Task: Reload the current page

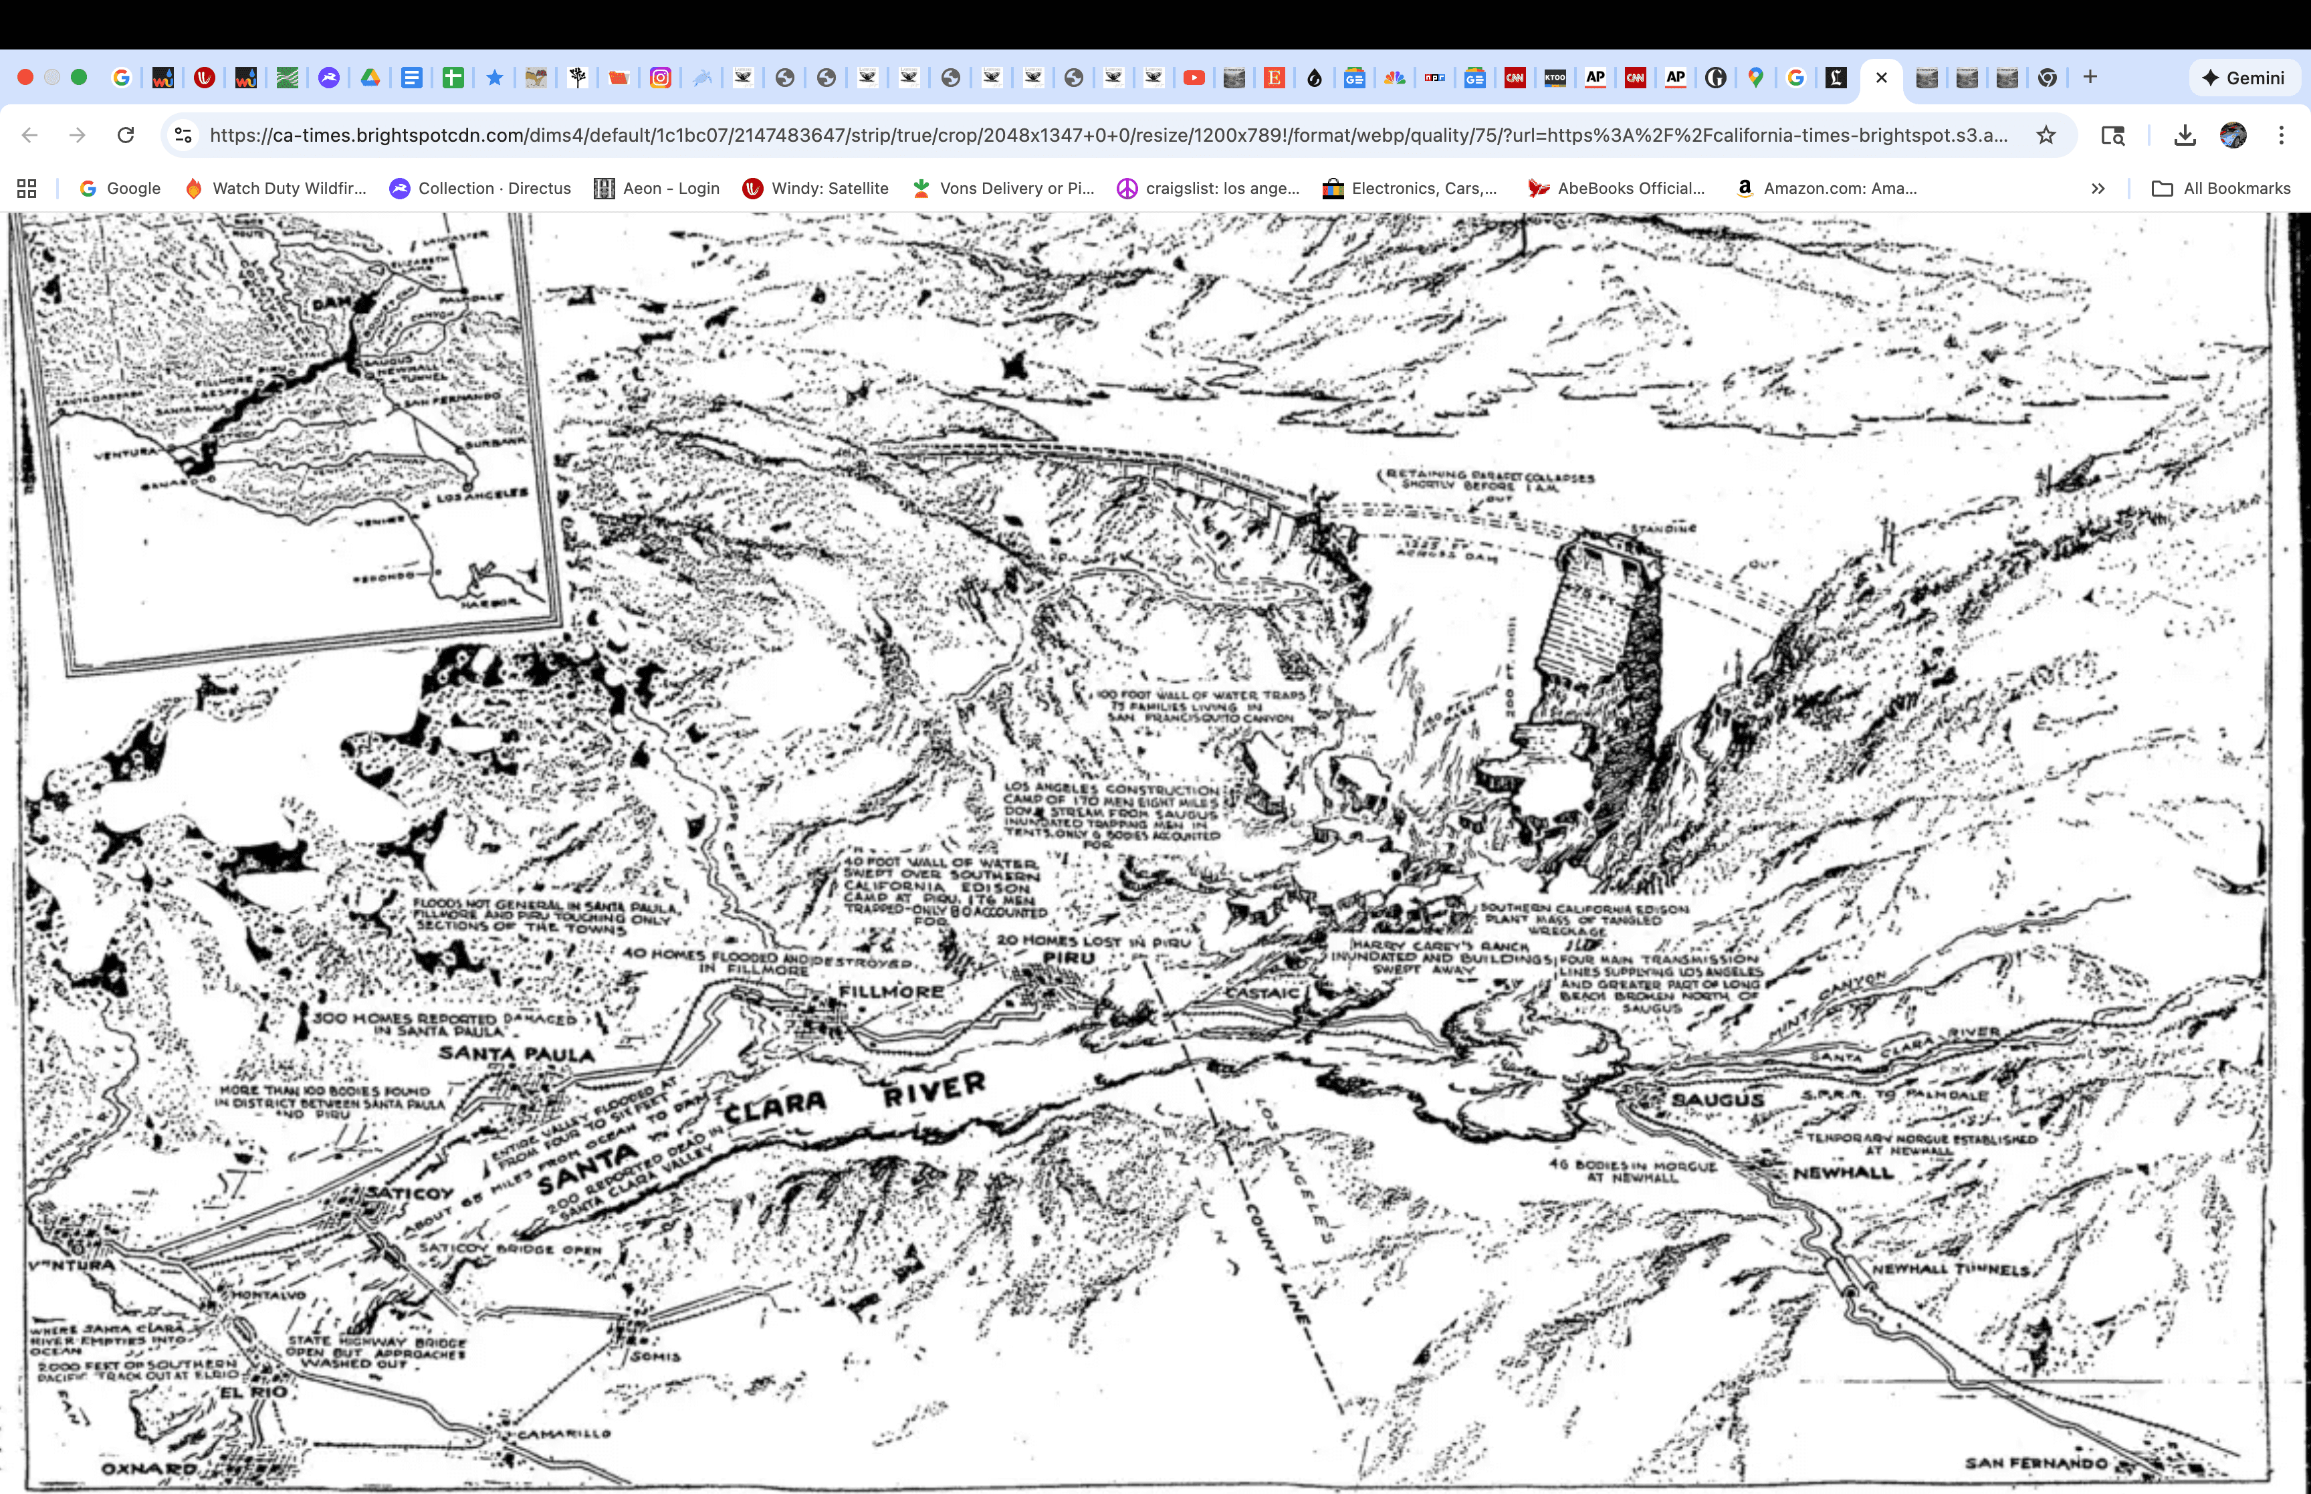Action: point(126,135)
